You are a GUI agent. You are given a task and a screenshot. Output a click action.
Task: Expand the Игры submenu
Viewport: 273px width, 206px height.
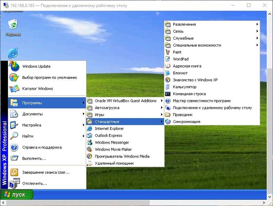coord(125,115)
